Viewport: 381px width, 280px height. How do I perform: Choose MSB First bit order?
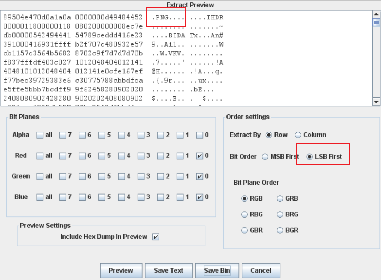tap(265, 157)
